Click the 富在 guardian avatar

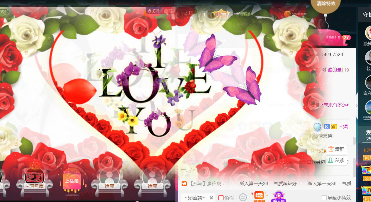369,82
